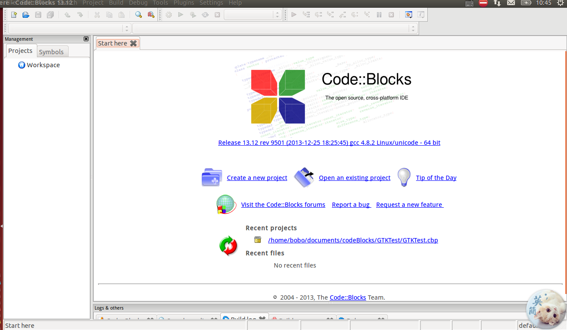Click the mail envelope tray icon
The image size is (567, 330).
[x=511, y=3]
